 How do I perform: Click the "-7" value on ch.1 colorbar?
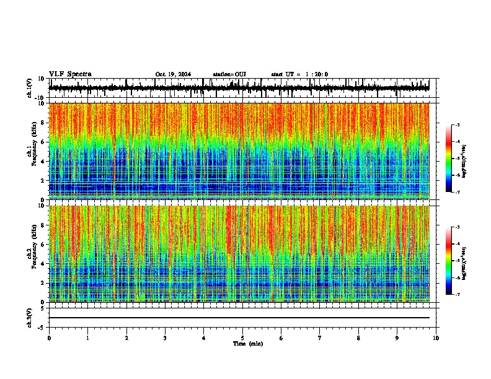click(458, 192)
